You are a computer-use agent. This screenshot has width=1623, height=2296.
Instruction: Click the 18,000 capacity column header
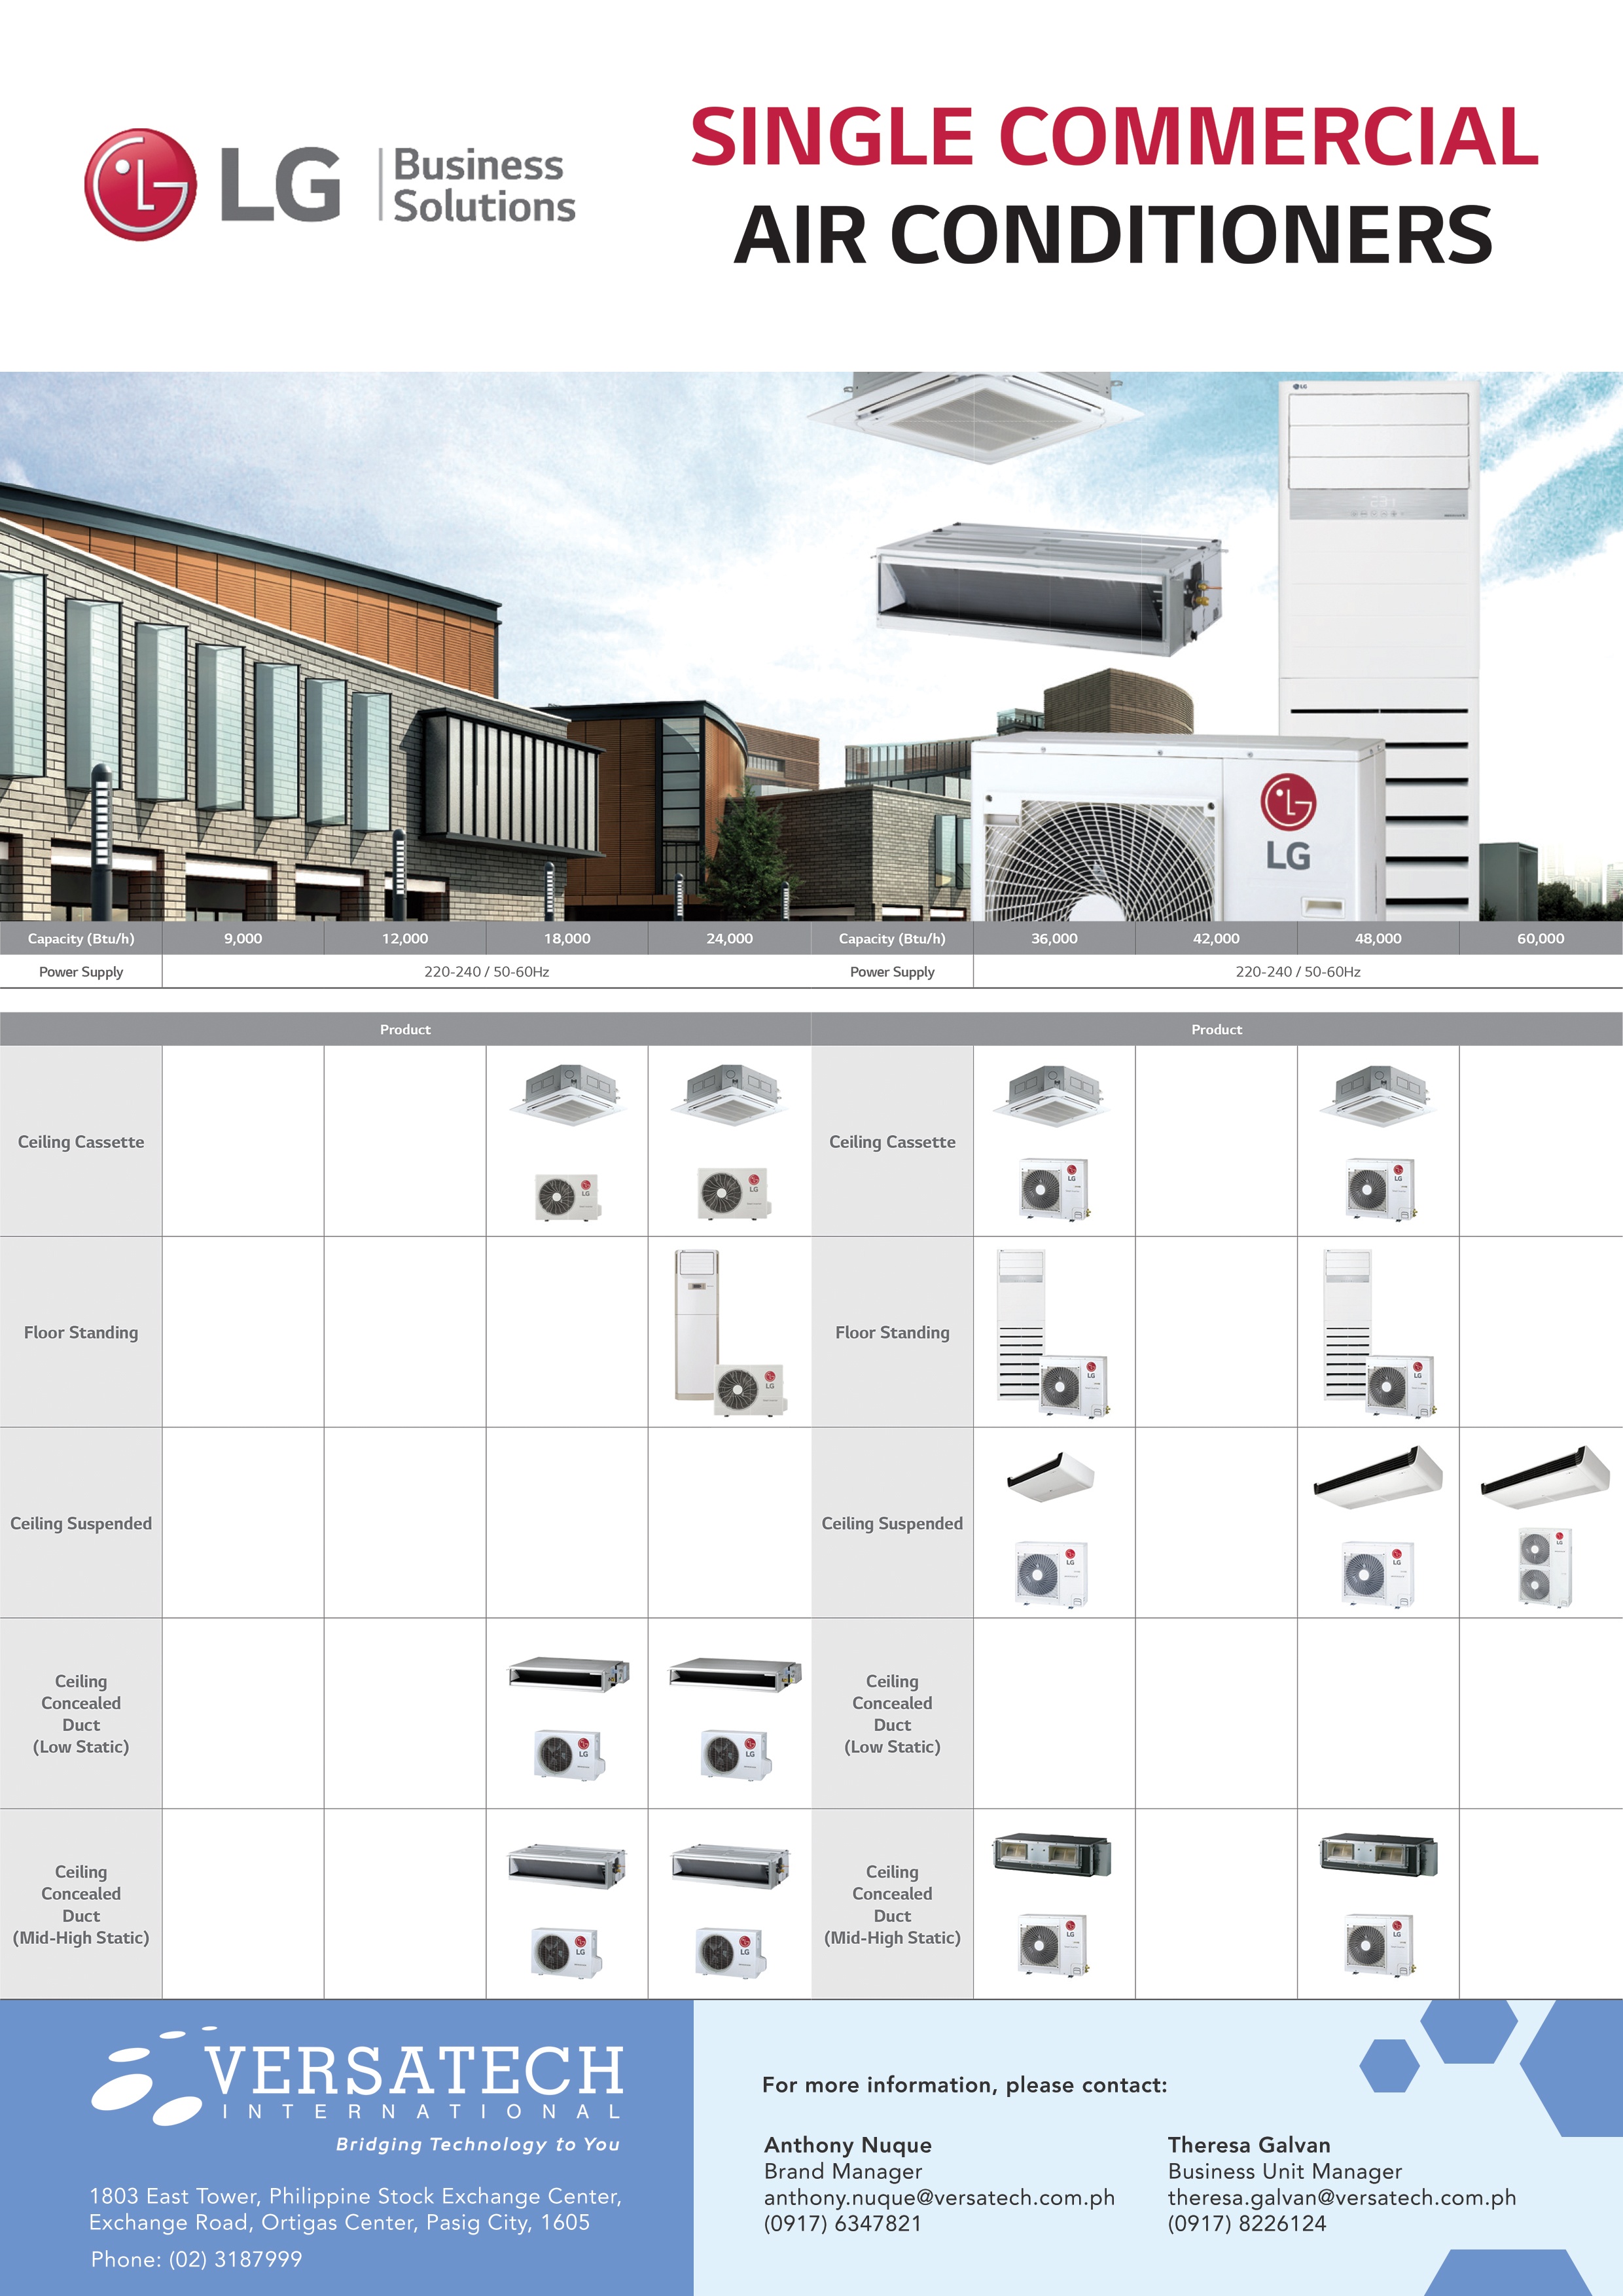(567, 938)
